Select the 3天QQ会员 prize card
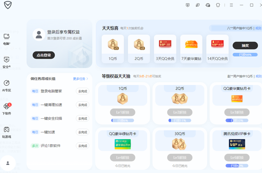Screen dimensions: 262x173 click(x=165, y=49)
